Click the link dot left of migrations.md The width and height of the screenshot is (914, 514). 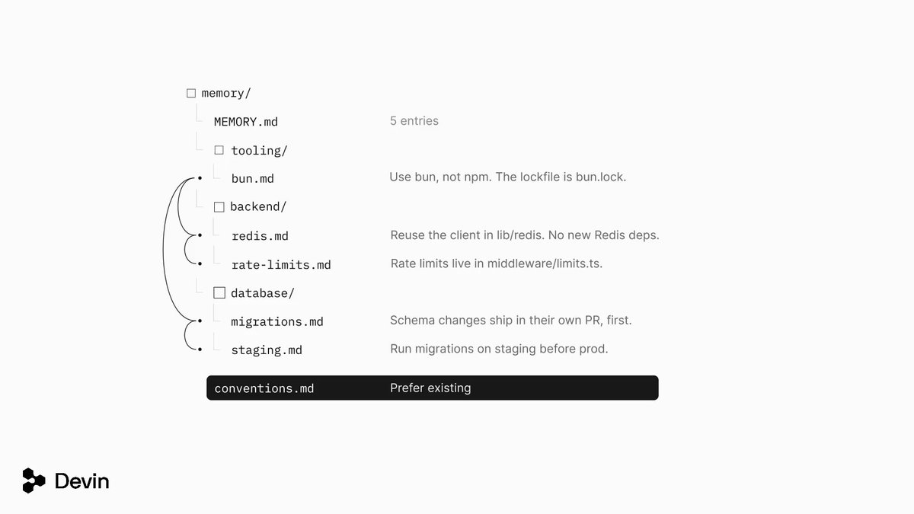(x=200, y=321)
